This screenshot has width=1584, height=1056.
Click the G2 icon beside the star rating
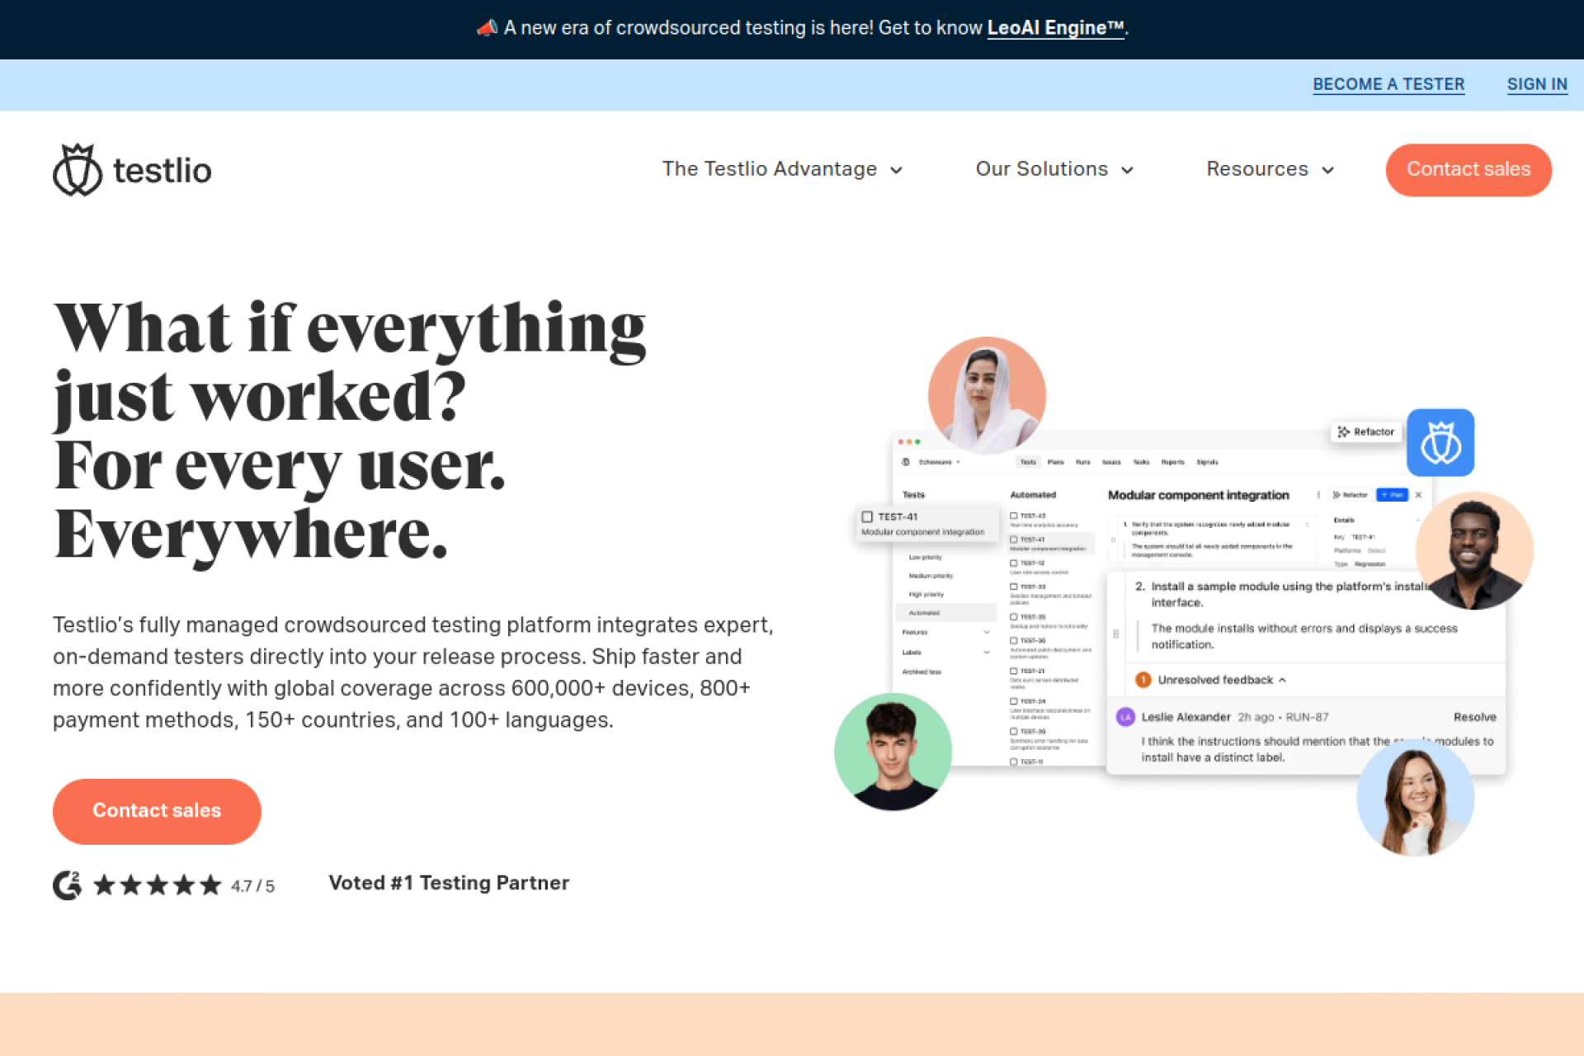(67, 885)
